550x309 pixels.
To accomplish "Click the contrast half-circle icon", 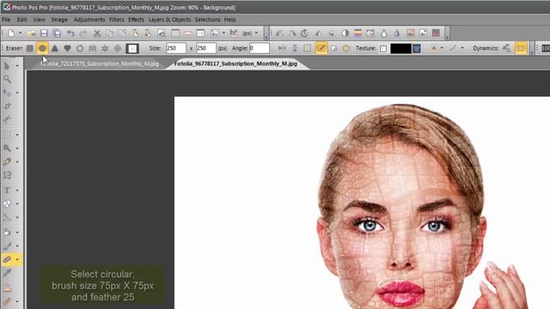I will click(345, 33).
